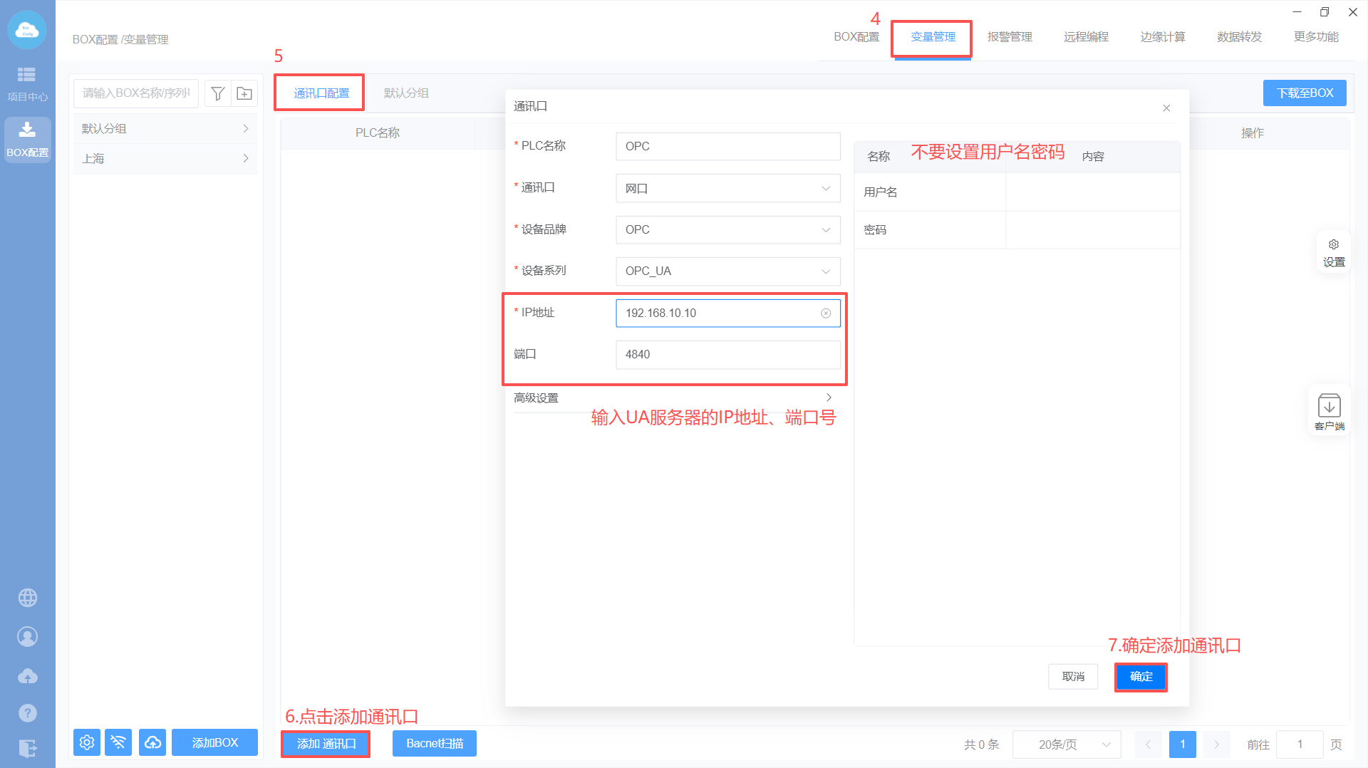1368x768 pixels.
Task: Click the 端口 input field
Action: 727,355
